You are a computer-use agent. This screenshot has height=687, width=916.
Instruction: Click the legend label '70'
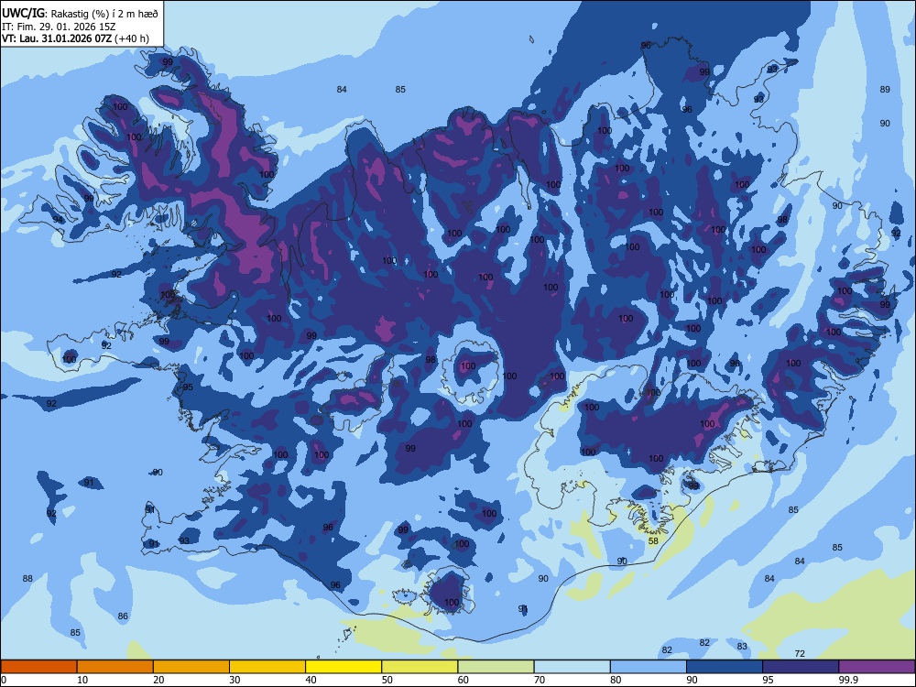540,680
